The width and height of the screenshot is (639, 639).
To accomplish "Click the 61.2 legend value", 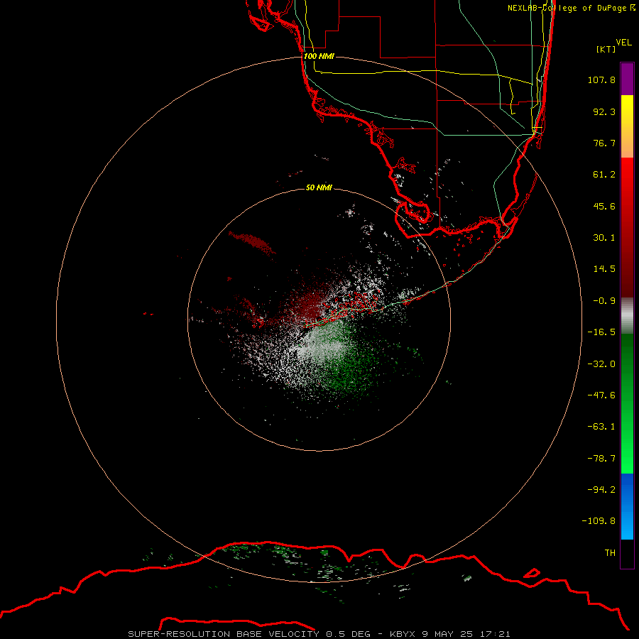I will [x=604, y=175].
